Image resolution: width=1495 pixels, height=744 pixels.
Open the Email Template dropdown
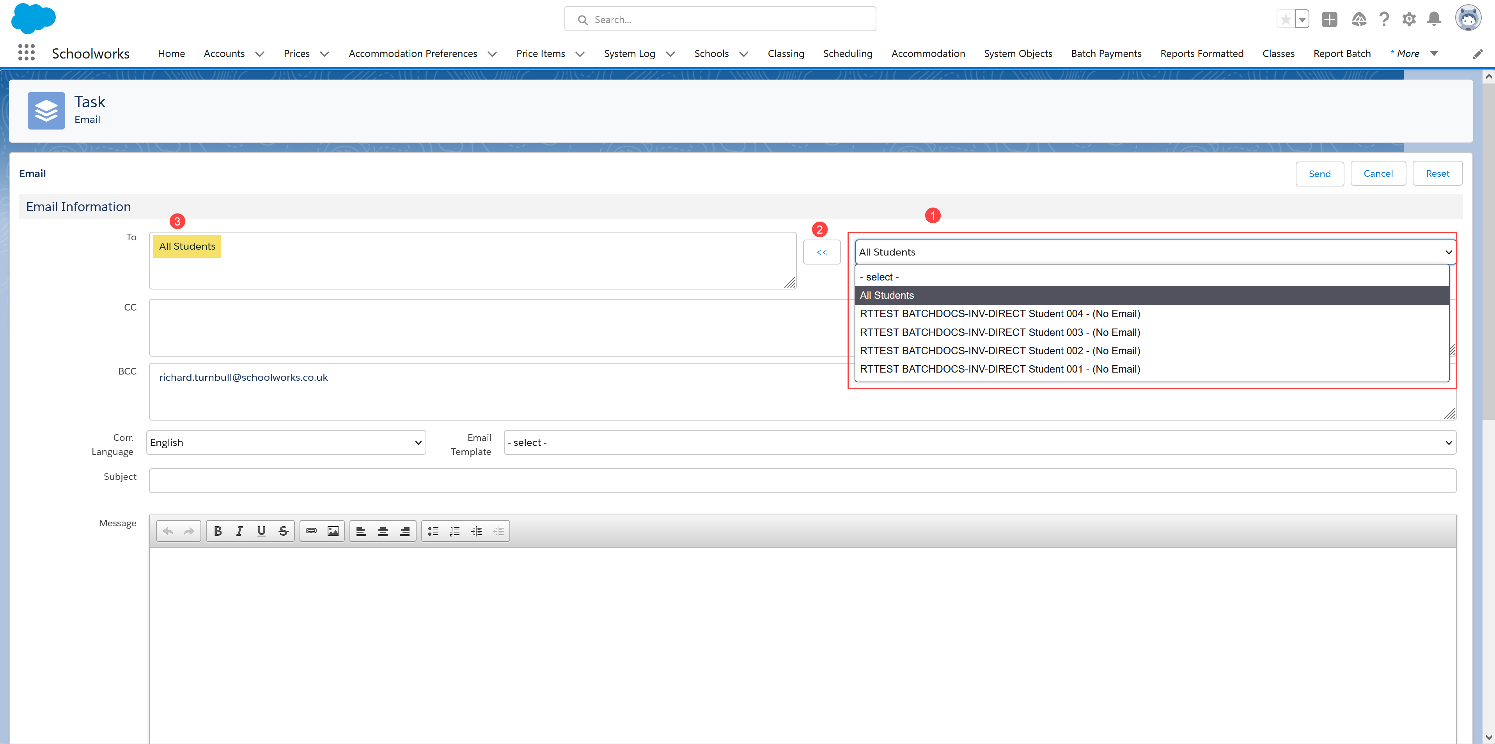tap(980, 442)
